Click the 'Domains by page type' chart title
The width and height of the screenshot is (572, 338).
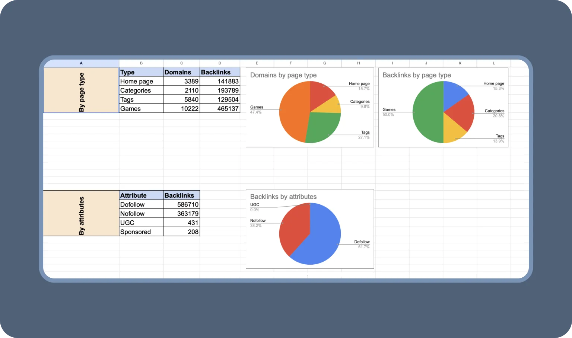(283, 75)
